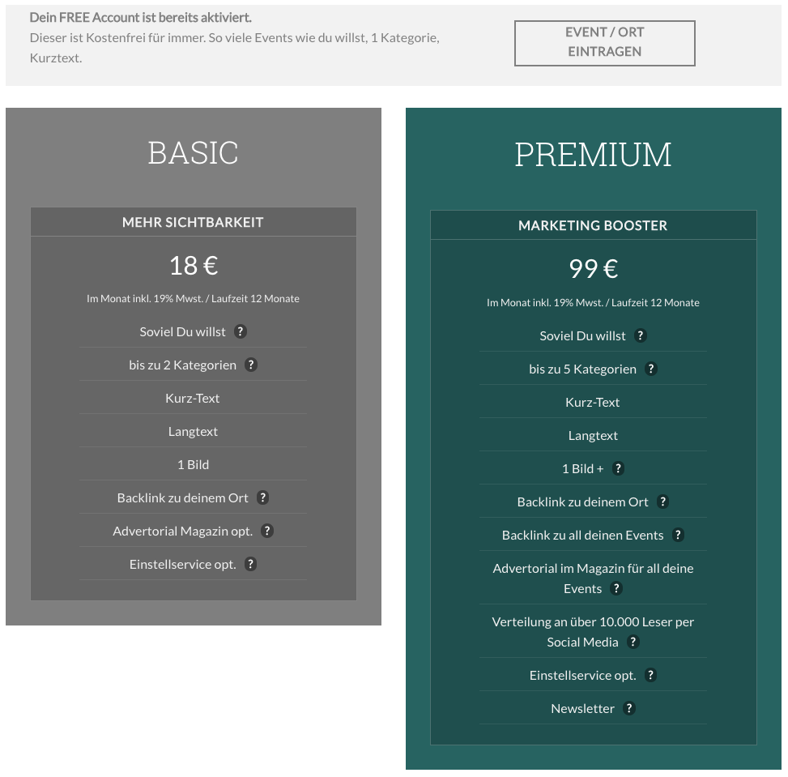The image size is (788, 777).
Task: Open help icon beside Basic Soviel Du willst
Action: point(241,332)
